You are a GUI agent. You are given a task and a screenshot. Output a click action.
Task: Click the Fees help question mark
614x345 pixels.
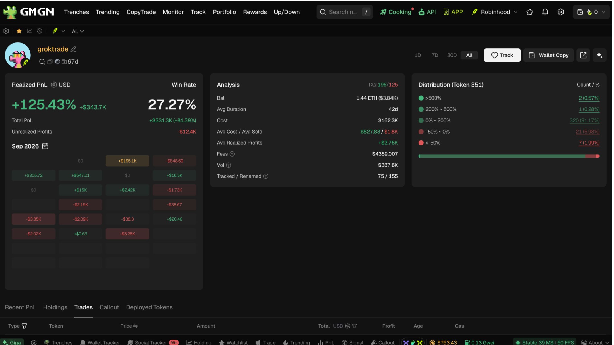click(232, 154)
